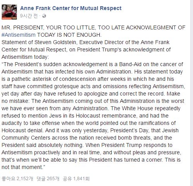Click the phrase 'pathetic asterisk' in the statement
The height and width of the screenshot is (186, 193).
point(31,79)
